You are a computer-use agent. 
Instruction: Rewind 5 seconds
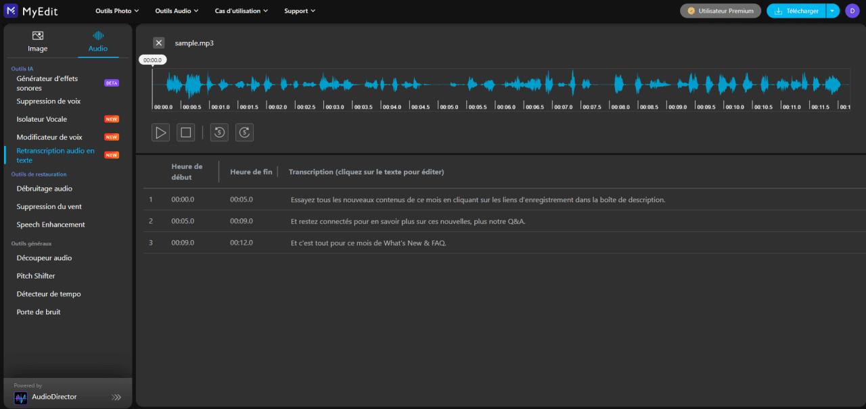pos(219,133)
